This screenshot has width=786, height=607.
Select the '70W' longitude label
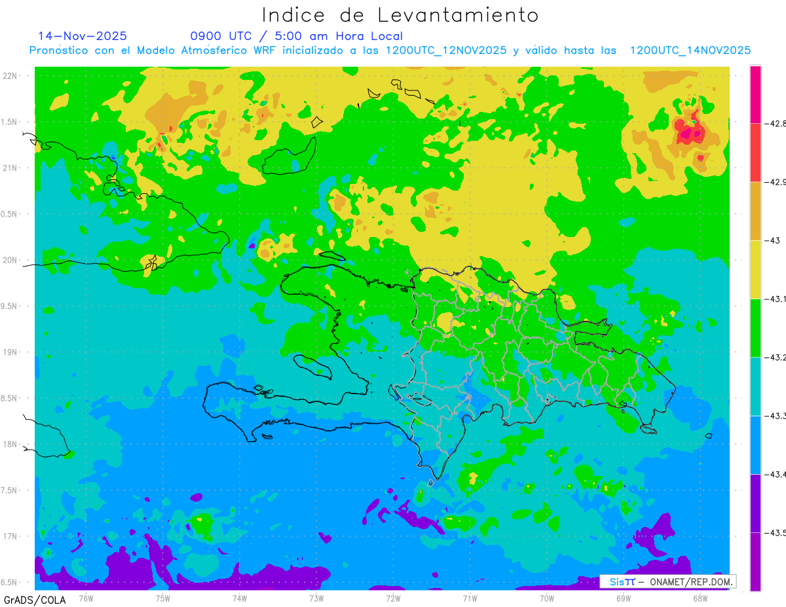click(x=547, y=598)
